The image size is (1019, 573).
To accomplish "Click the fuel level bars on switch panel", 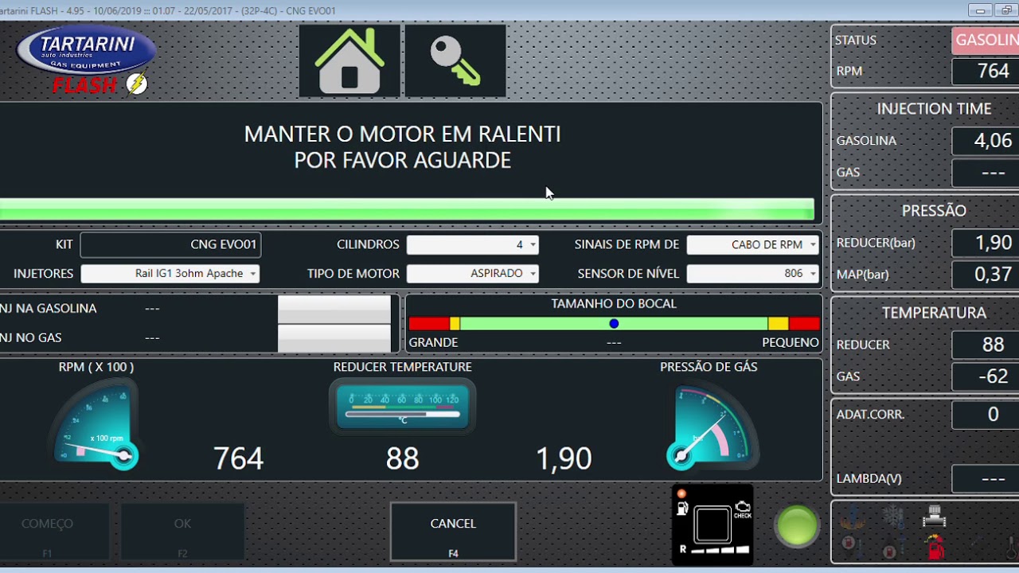I will (x=720, y=549).
